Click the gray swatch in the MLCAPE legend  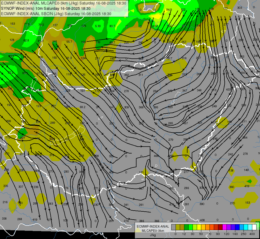point(174,227)
